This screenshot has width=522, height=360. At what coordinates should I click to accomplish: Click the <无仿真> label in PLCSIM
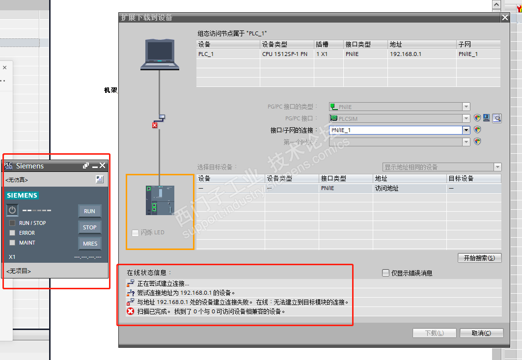coord(17,180)
